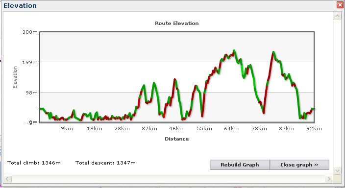Click the Elevation window title
345x188 pixels.
[x=20, y=5]
